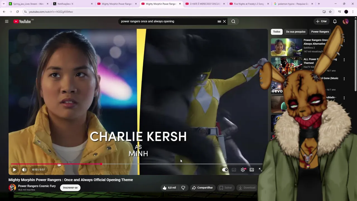The image size is (357, 201).
Task: Click the search field with power rangers query
Action: 167,21
